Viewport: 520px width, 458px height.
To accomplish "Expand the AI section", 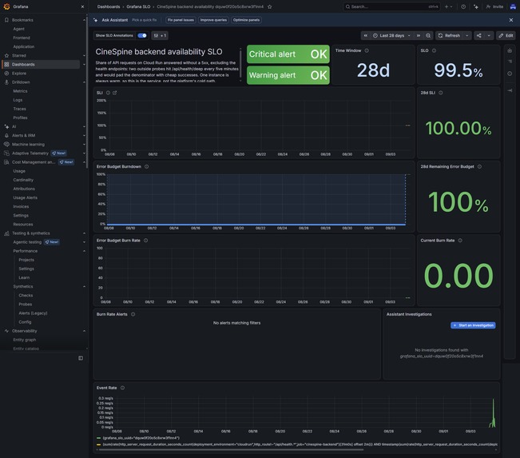I will [84, 126].
